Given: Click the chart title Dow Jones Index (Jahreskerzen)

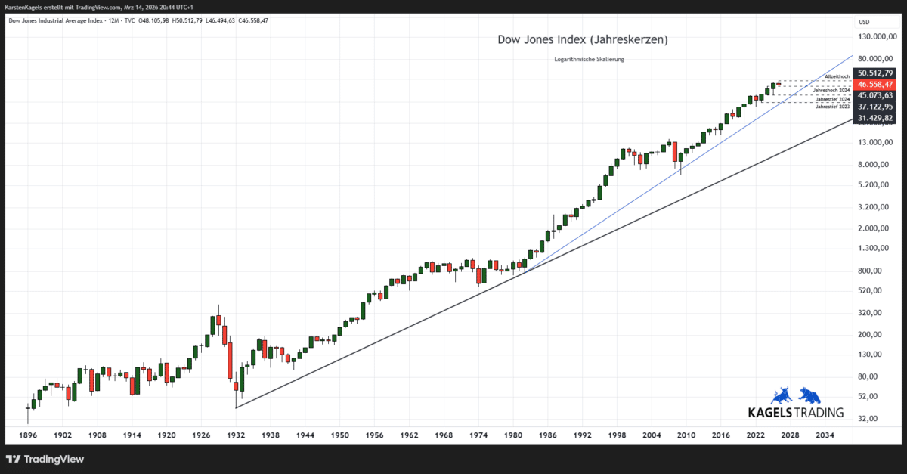Looking at the screenshot, I should [x=582, y=39].
